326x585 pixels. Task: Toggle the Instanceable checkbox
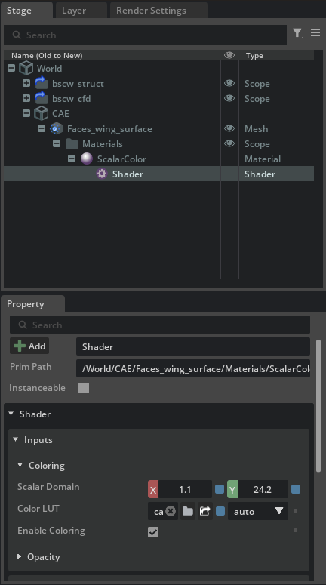pos(84,388)
